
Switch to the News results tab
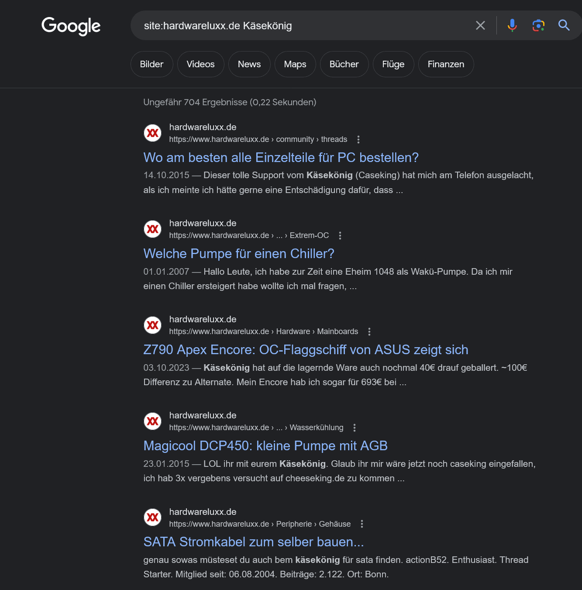pyautogui.click(x=249, y=64)
